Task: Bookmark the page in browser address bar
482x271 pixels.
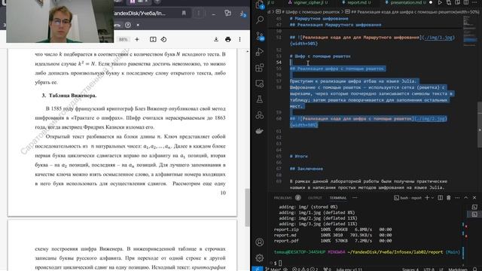Action: (x=184, y=14)
